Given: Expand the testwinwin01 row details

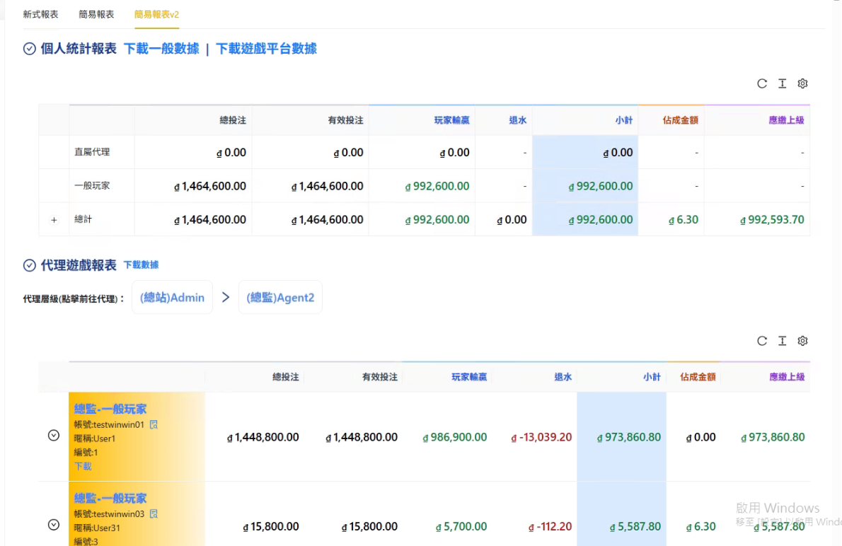Looking at the screenshot, I should pyautogui.click(x=54, y=436).
